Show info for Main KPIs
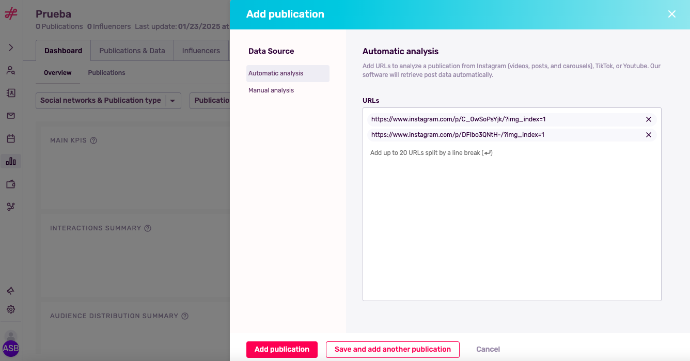 [x=93, y=140]
